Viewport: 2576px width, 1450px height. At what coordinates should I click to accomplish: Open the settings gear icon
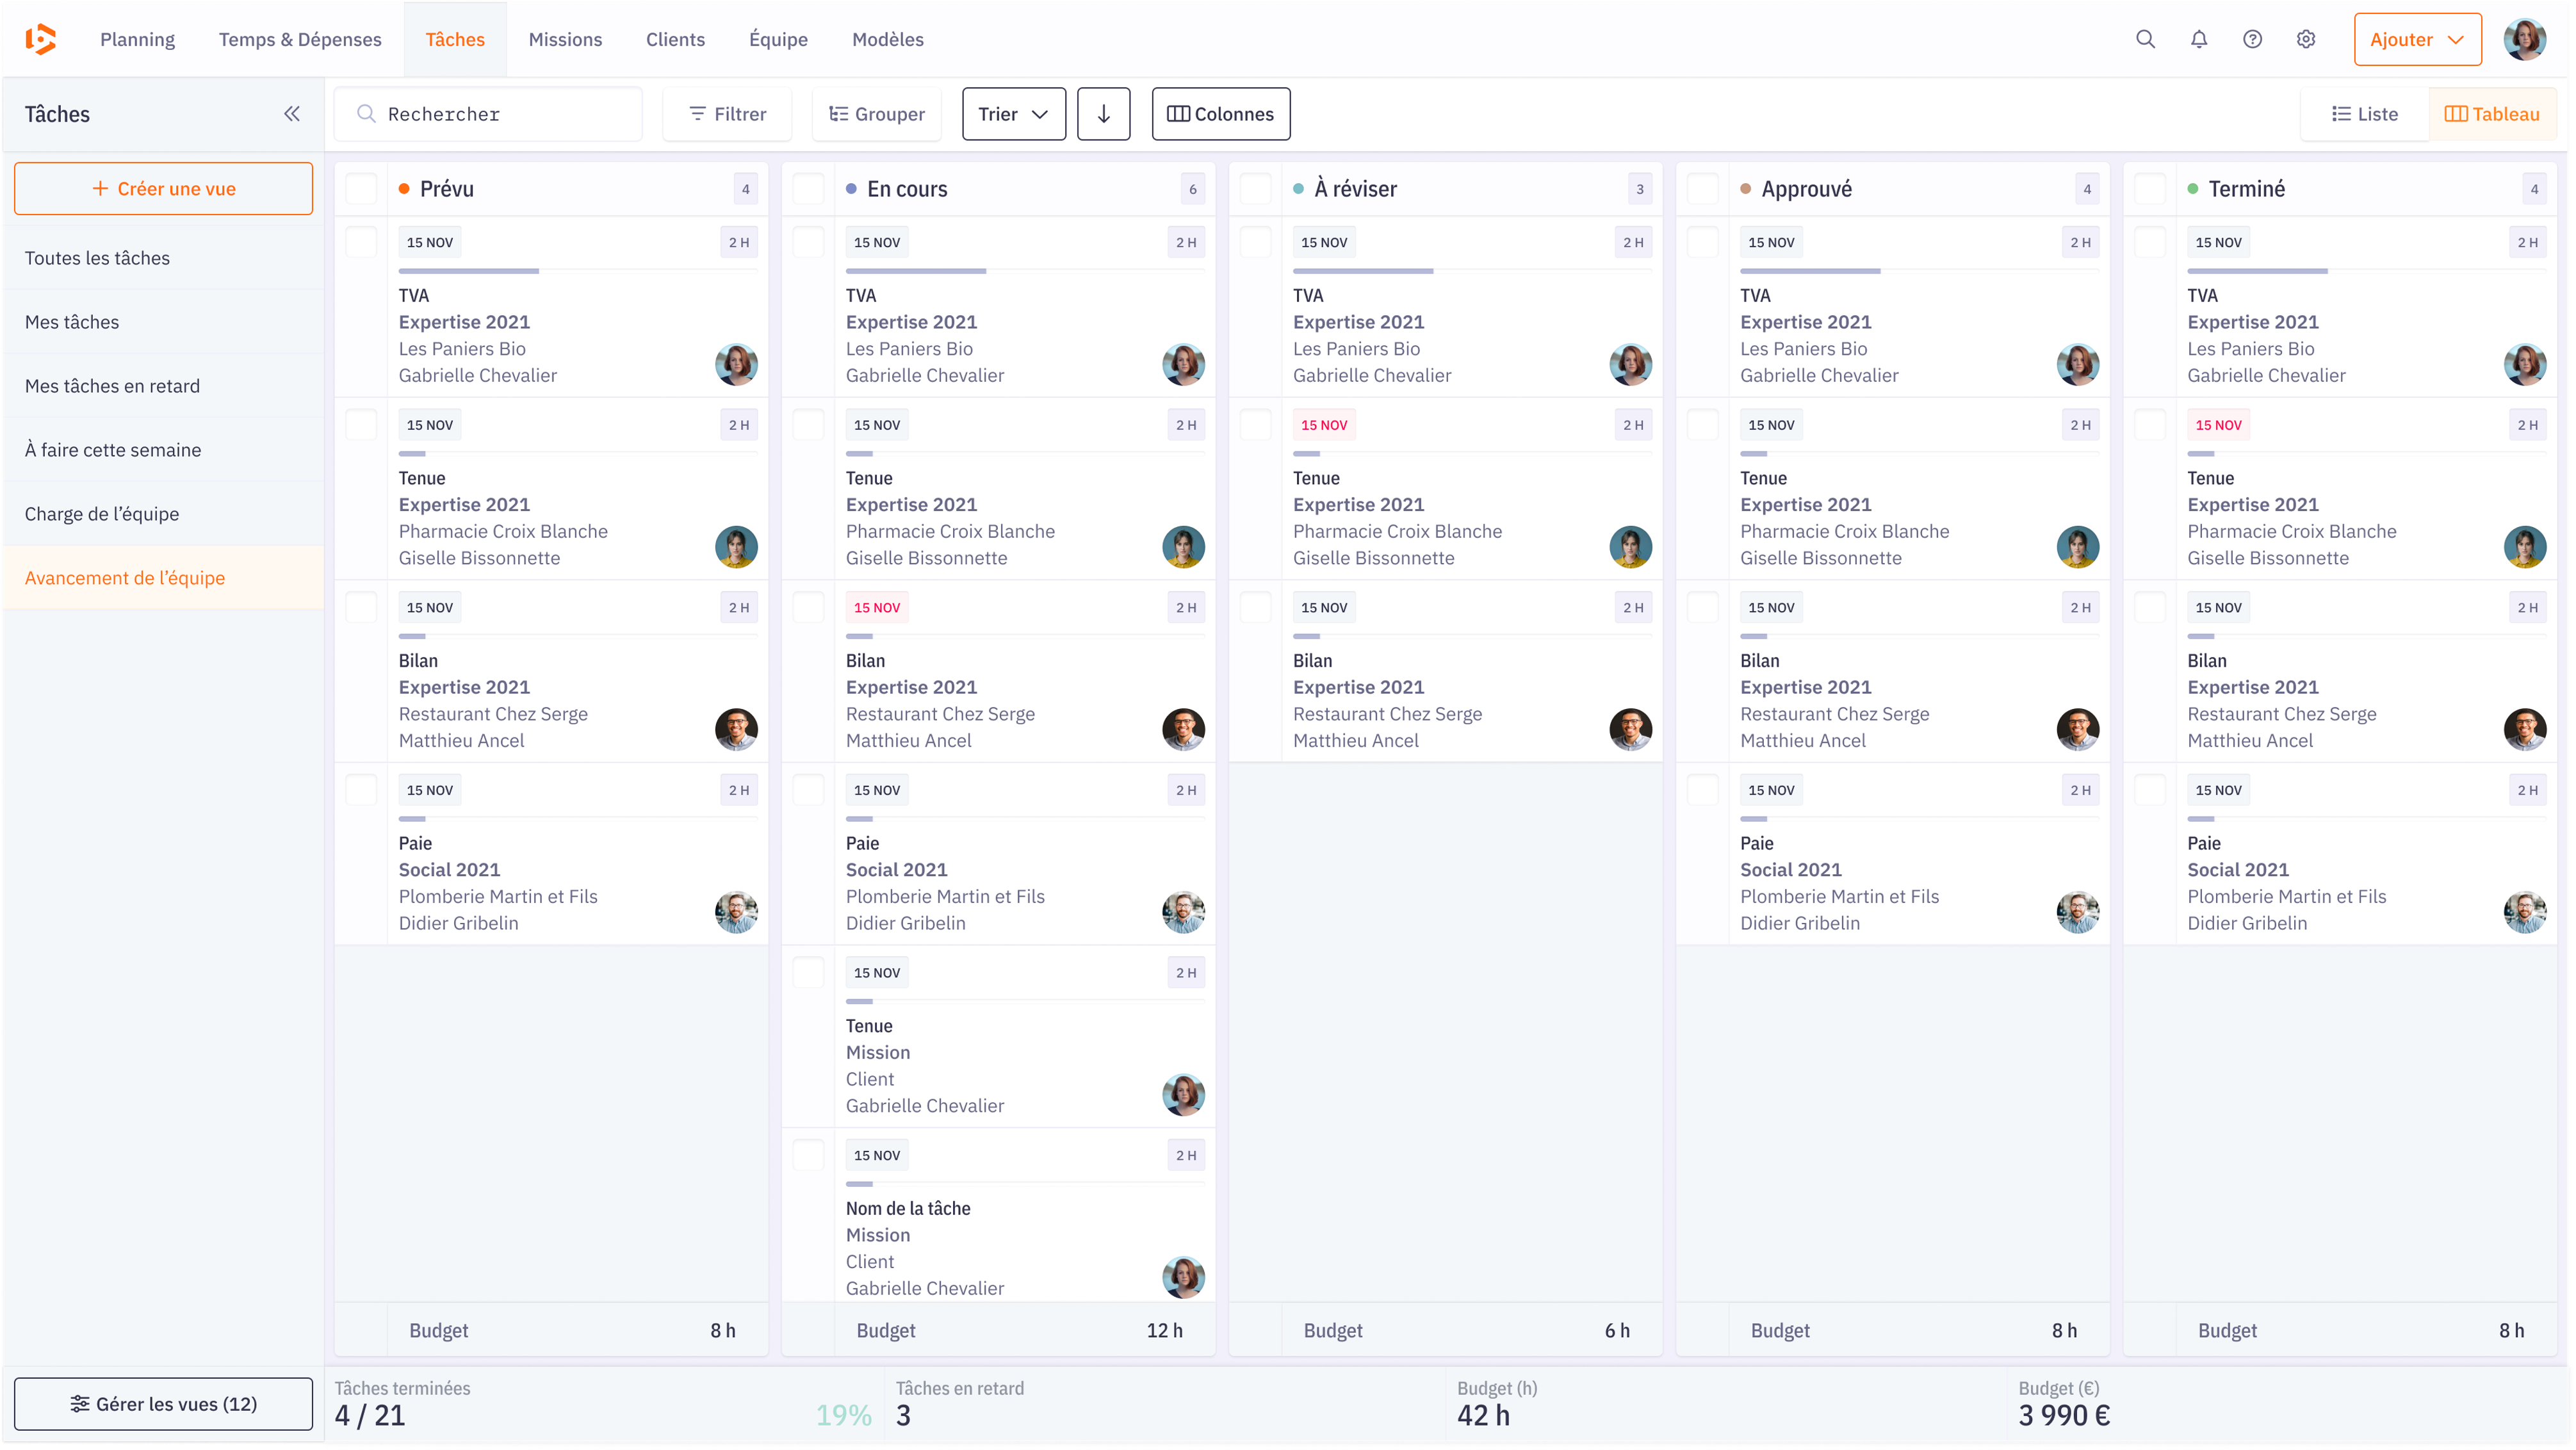2306,39
